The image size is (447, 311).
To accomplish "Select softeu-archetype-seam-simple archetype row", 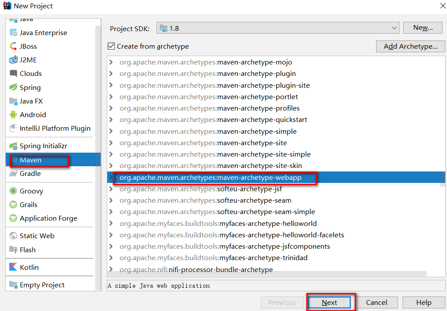I will coord(276,212).
